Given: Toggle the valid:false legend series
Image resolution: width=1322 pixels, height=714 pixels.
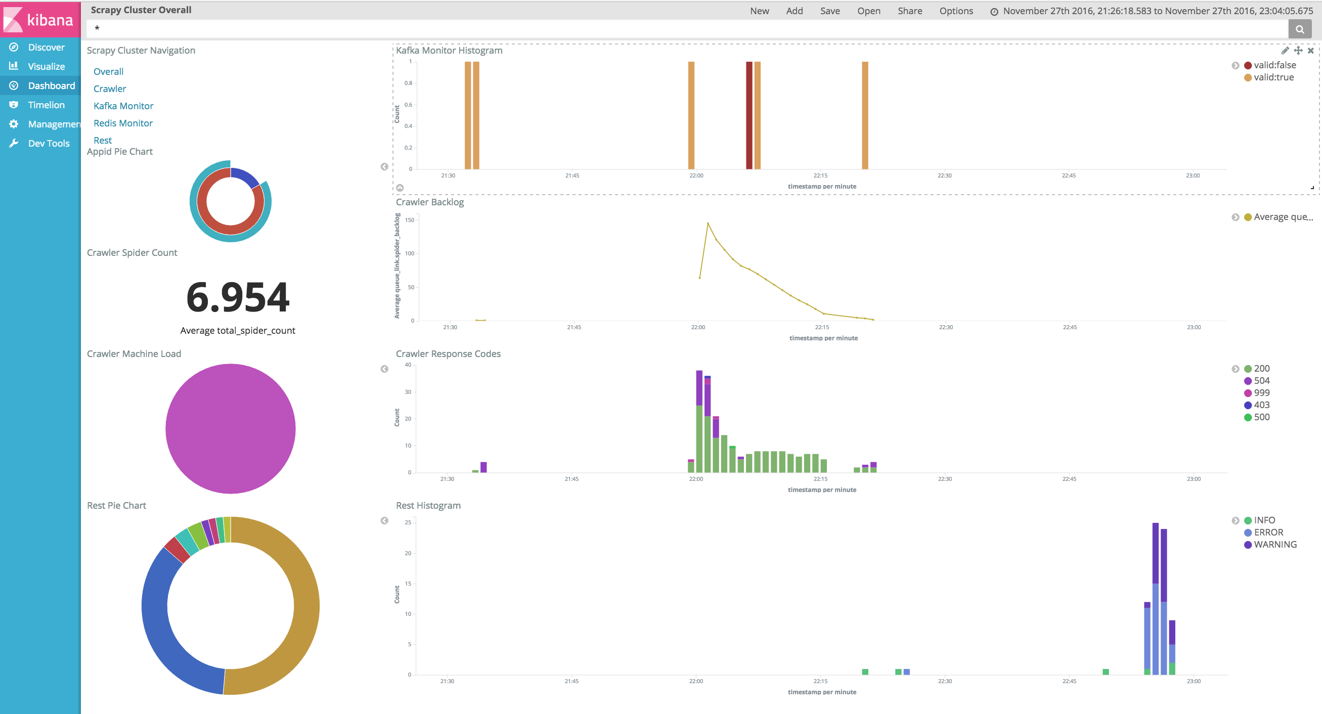Looking at the screenshot, I should coord(1274,65).
